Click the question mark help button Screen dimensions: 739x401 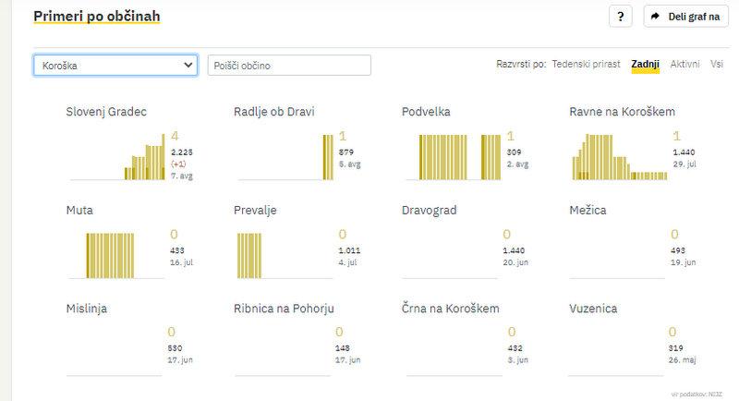(620, 17)
